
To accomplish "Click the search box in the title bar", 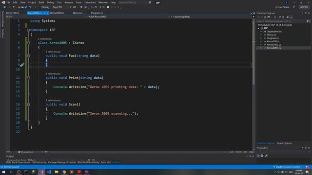I will 135,2.
